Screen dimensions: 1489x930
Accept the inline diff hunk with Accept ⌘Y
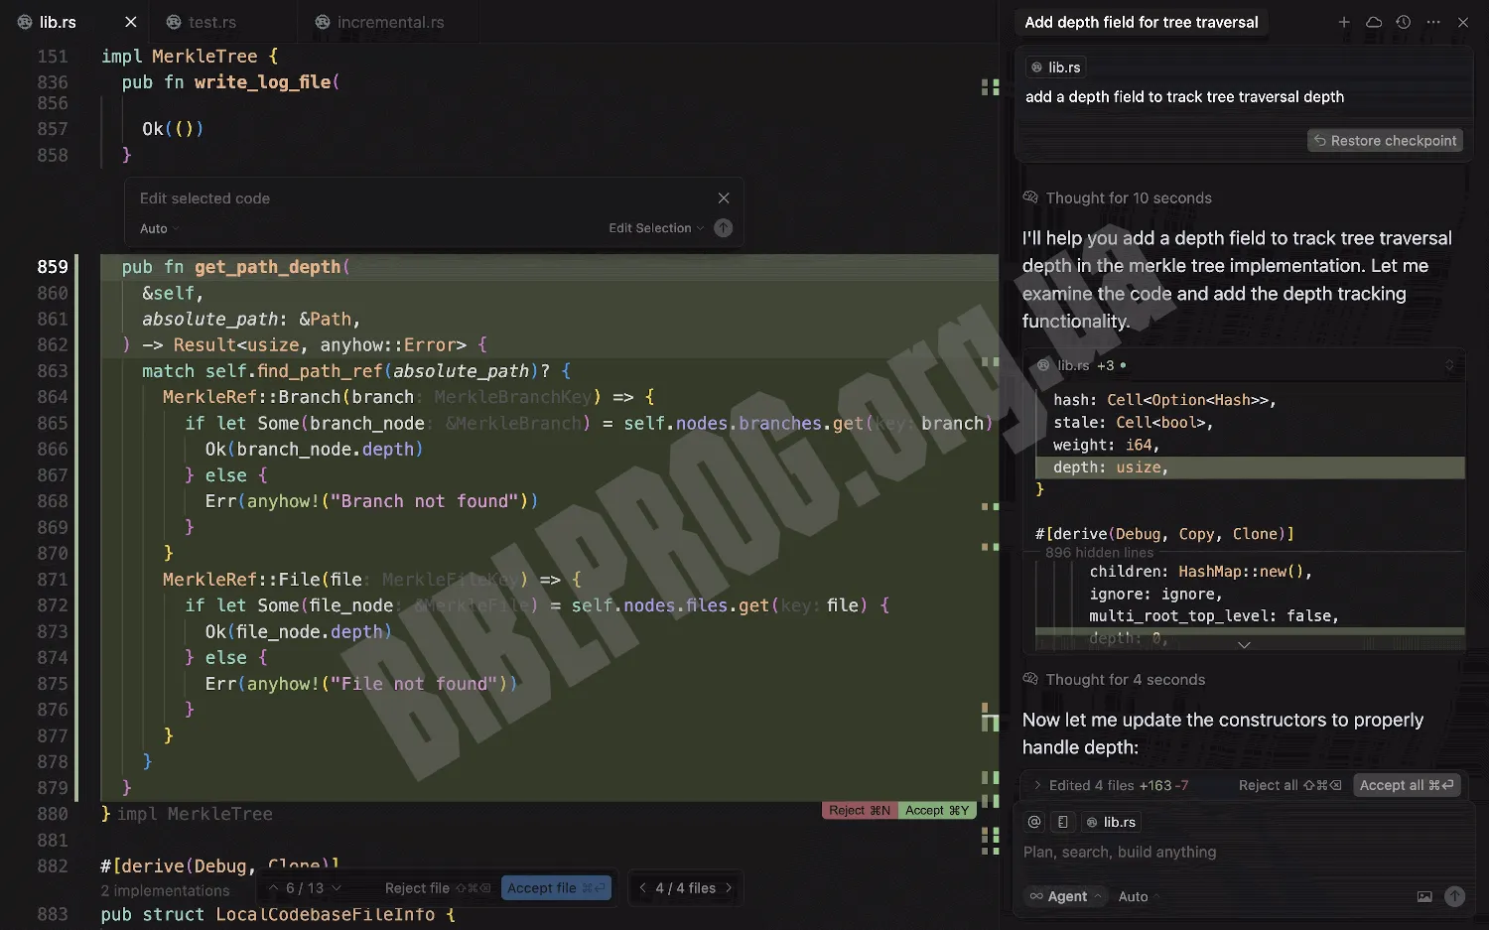(937, 811)
